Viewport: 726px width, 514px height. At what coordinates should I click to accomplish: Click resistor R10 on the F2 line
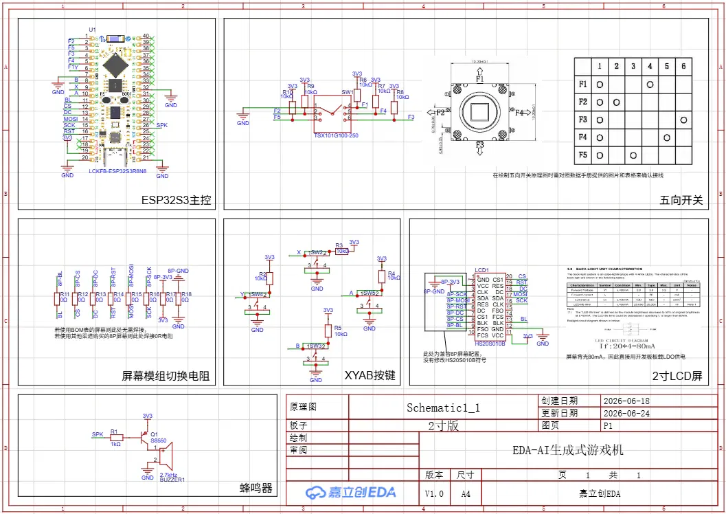tap(292, 107)
